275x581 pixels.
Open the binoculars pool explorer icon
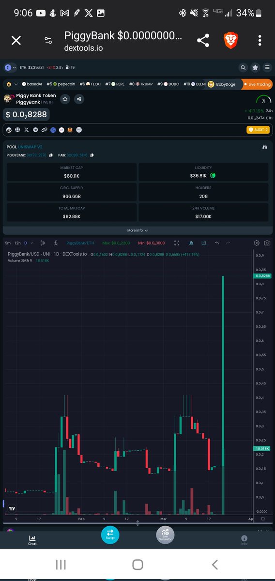[x=264, y=147]
